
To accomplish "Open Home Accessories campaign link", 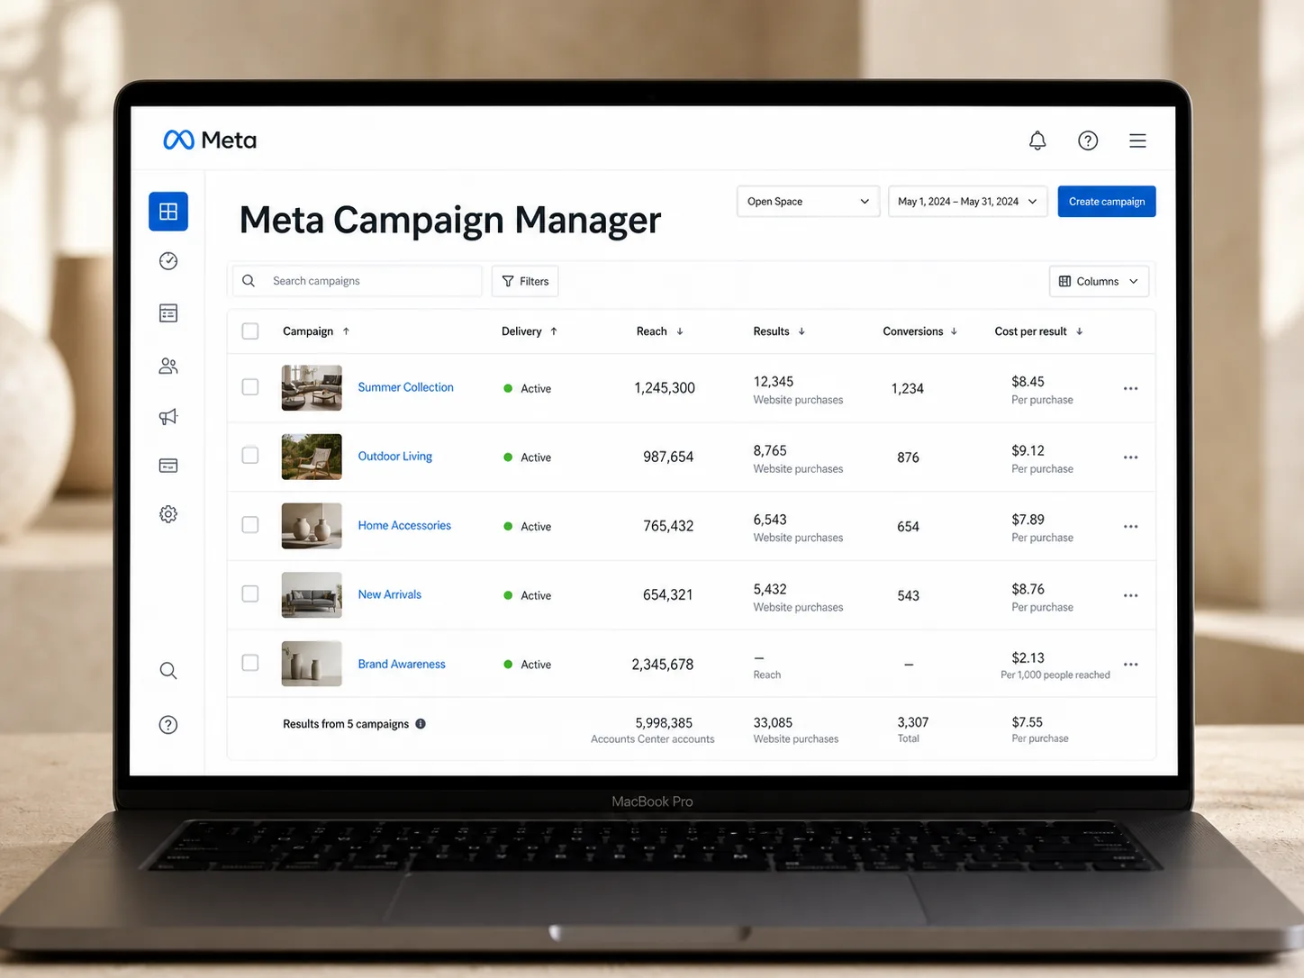I will [404, 526].
